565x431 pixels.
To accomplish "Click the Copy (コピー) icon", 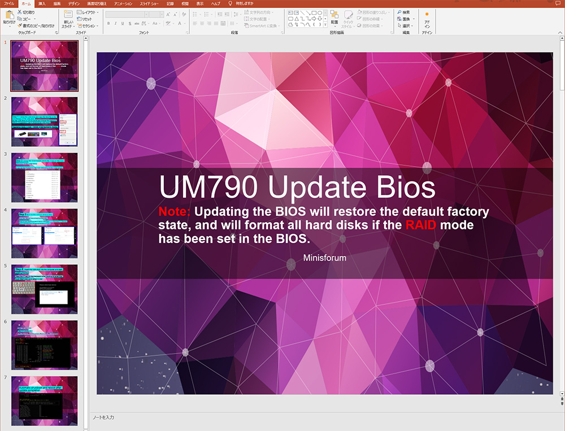I will point(20,19).
